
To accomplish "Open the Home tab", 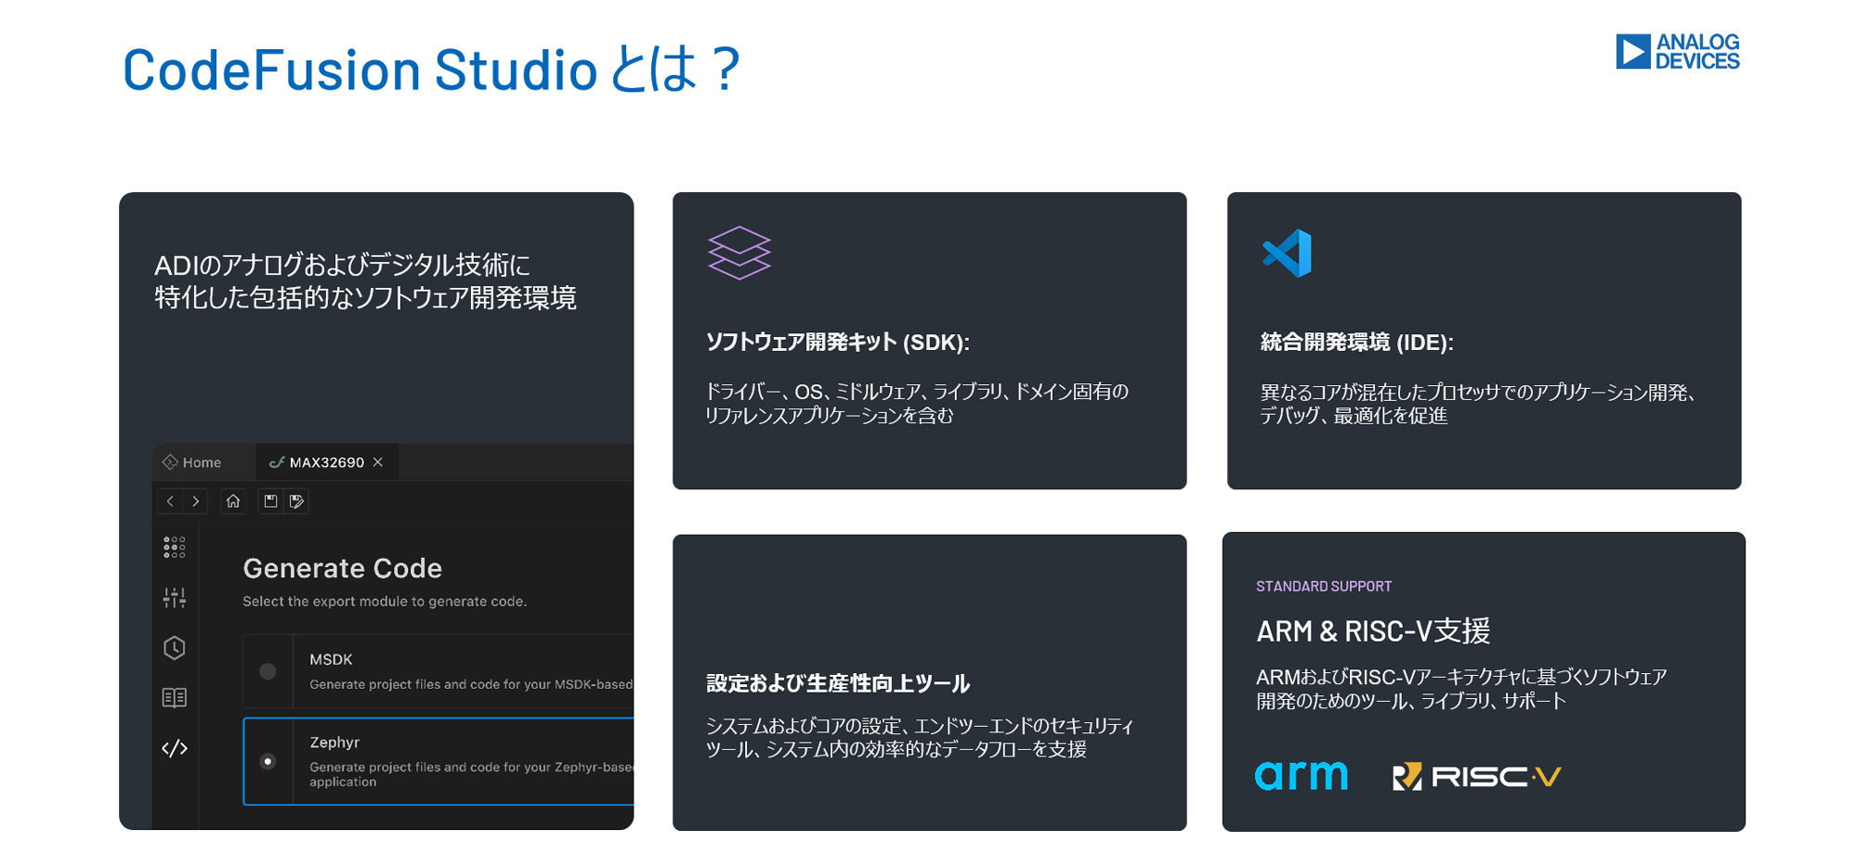I will pos(193,462).
